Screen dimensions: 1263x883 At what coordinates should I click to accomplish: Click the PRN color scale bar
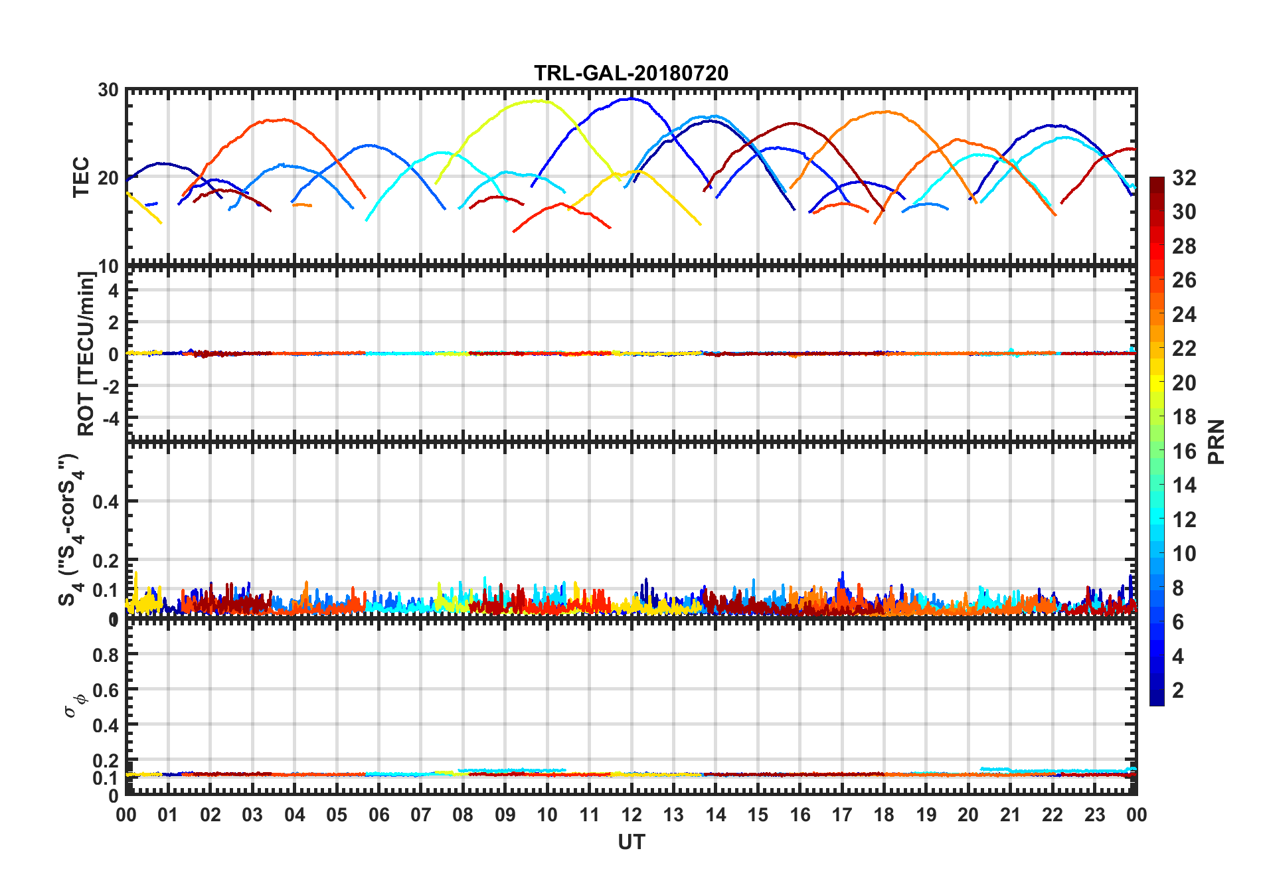(1157, 441)
